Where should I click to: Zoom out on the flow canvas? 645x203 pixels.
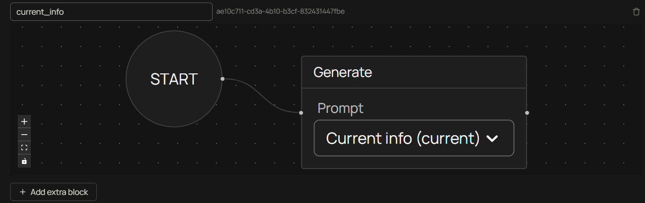click(24, 135)
